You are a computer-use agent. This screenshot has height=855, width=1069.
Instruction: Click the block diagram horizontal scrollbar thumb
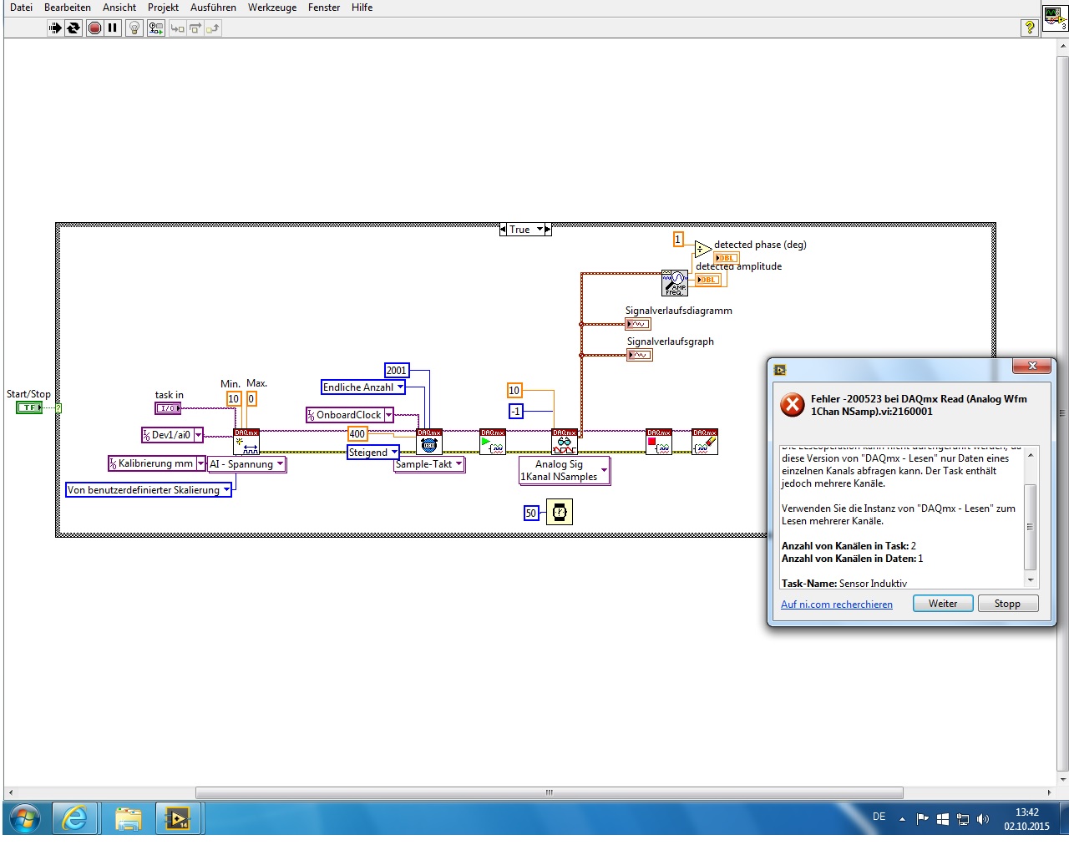550,792
